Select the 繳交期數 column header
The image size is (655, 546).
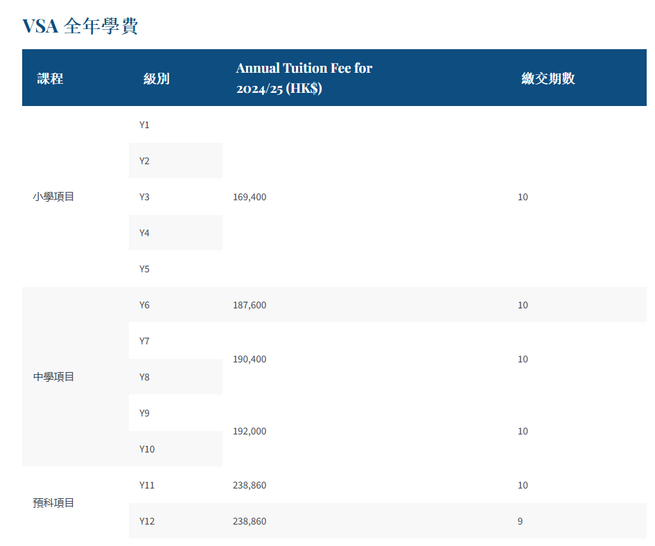tap(548, 78)
